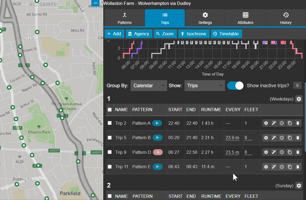Open the History tab

point(286,18)
